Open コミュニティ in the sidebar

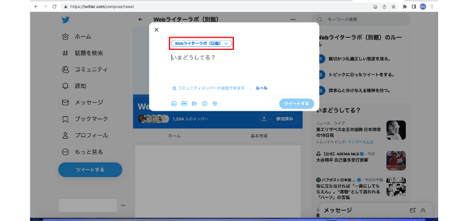pos(85,69)
